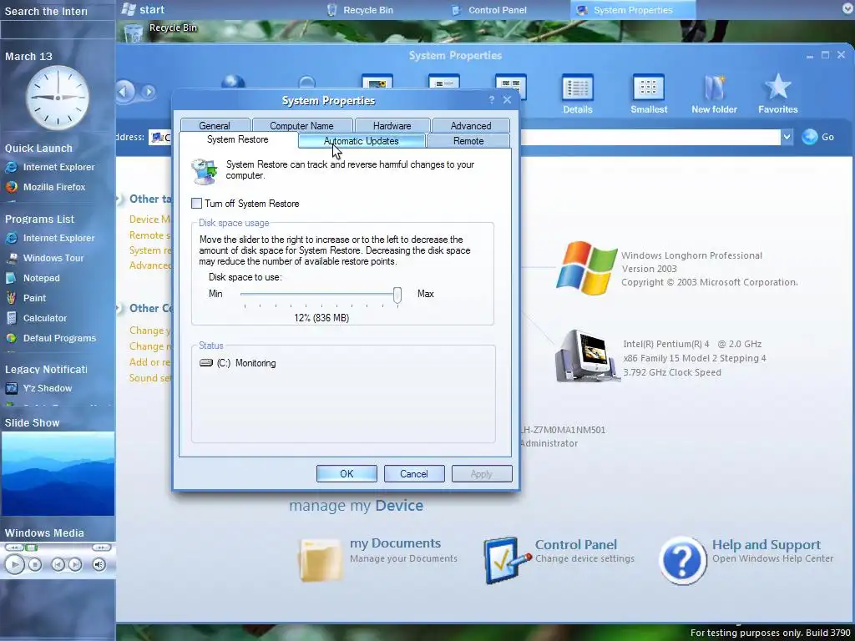Open Defaul Programs in the sidebar
Screen dimensions: 855x641
coord(51,338)
